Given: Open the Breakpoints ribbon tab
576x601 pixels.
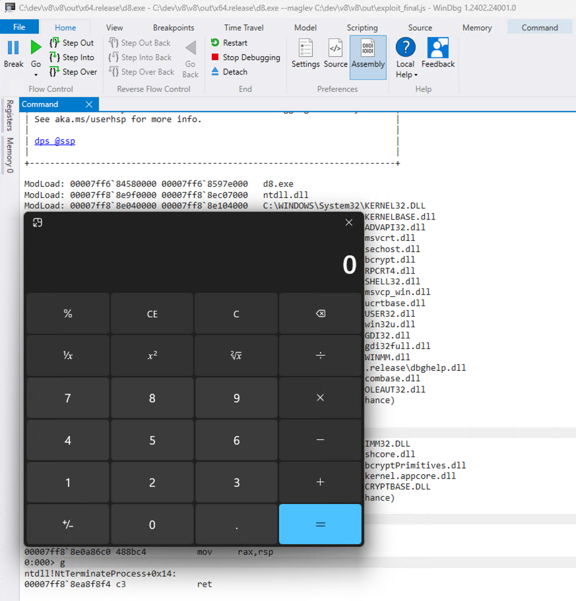Looking at the screenshot, I should [x=174, y=28].
